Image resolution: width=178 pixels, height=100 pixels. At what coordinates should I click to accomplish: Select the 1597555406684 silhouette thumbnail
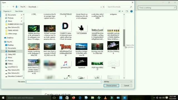tap(81, 28)
